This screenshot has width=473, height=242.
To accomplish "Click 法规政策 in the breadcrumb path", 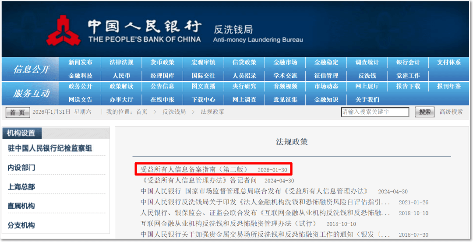I will tap(213, 112).
